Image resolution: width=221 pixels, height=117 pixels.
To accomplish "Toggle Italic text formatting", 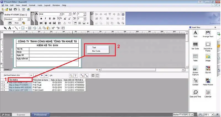I will pyautogui.click(x=45, y=18).
